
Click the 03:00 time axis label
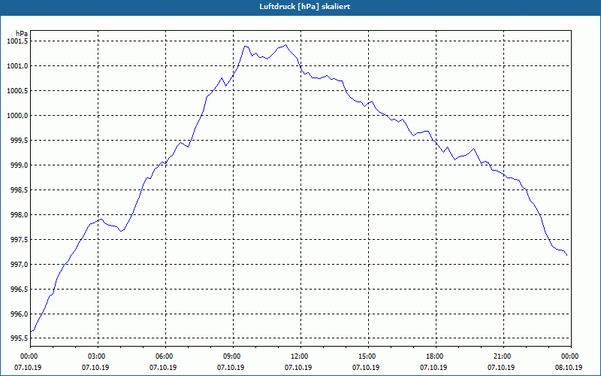(98, 356)
